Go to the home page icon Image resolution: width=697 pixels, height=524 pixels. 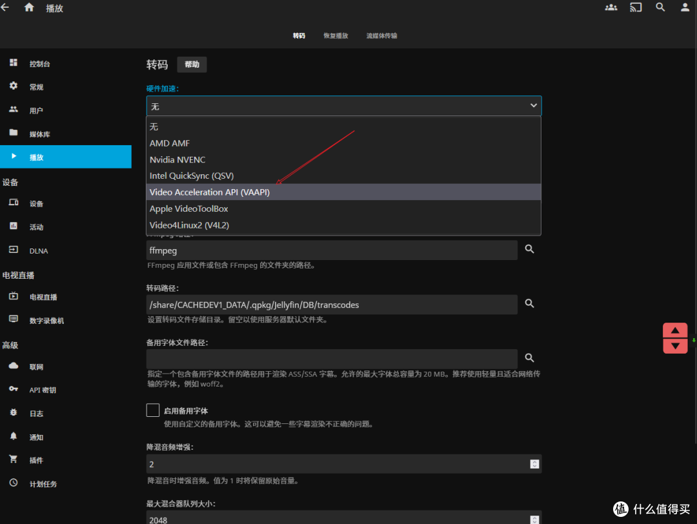pyautogui.click(x=29, y=8)
